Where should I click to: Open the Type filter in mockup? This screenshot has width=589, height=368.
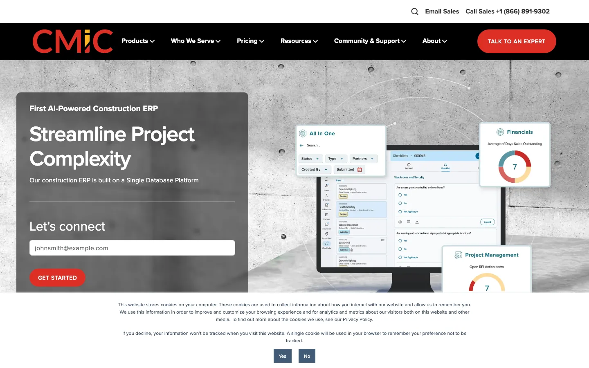336,159
